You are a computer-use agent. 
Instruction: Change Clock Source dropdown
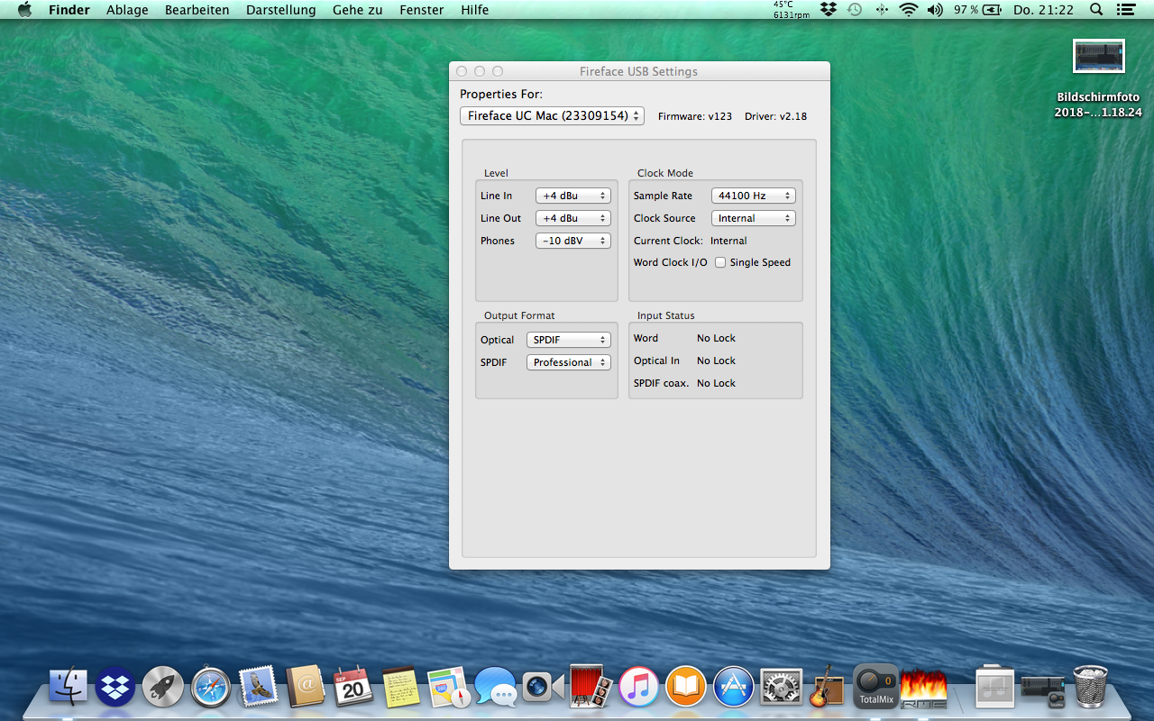click(x=754, y=218)
